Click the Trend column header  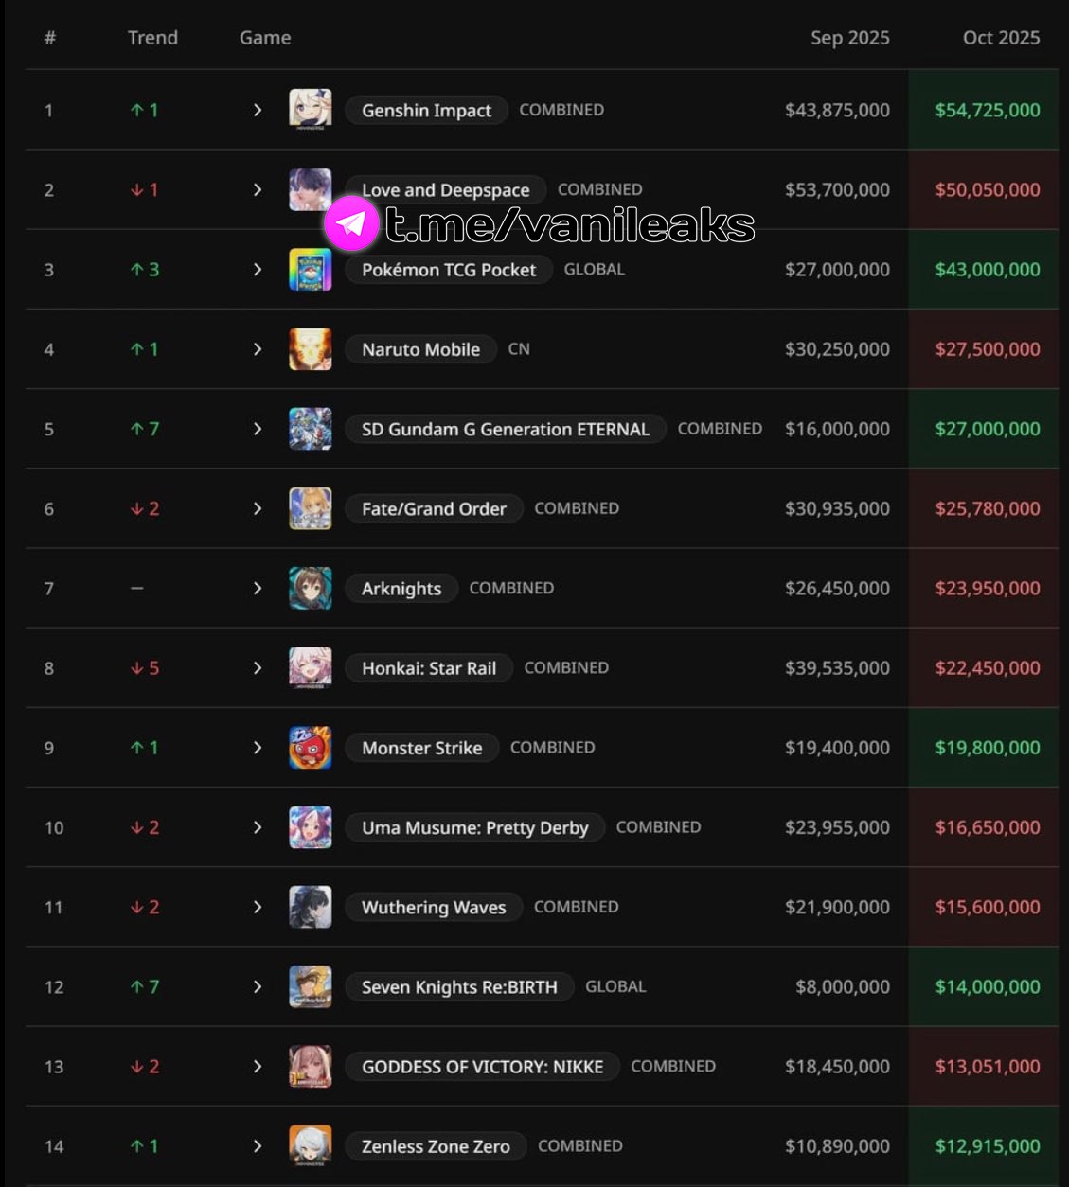[152, 38]
